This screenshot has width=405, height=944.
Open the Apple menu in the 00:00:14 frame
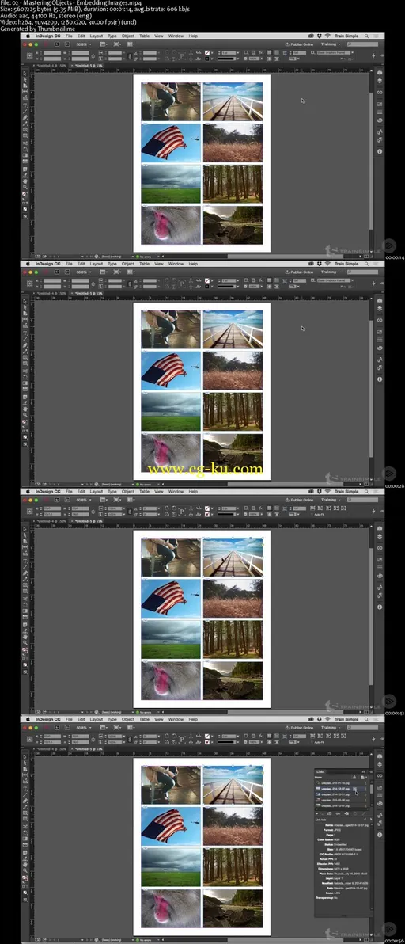28,36
